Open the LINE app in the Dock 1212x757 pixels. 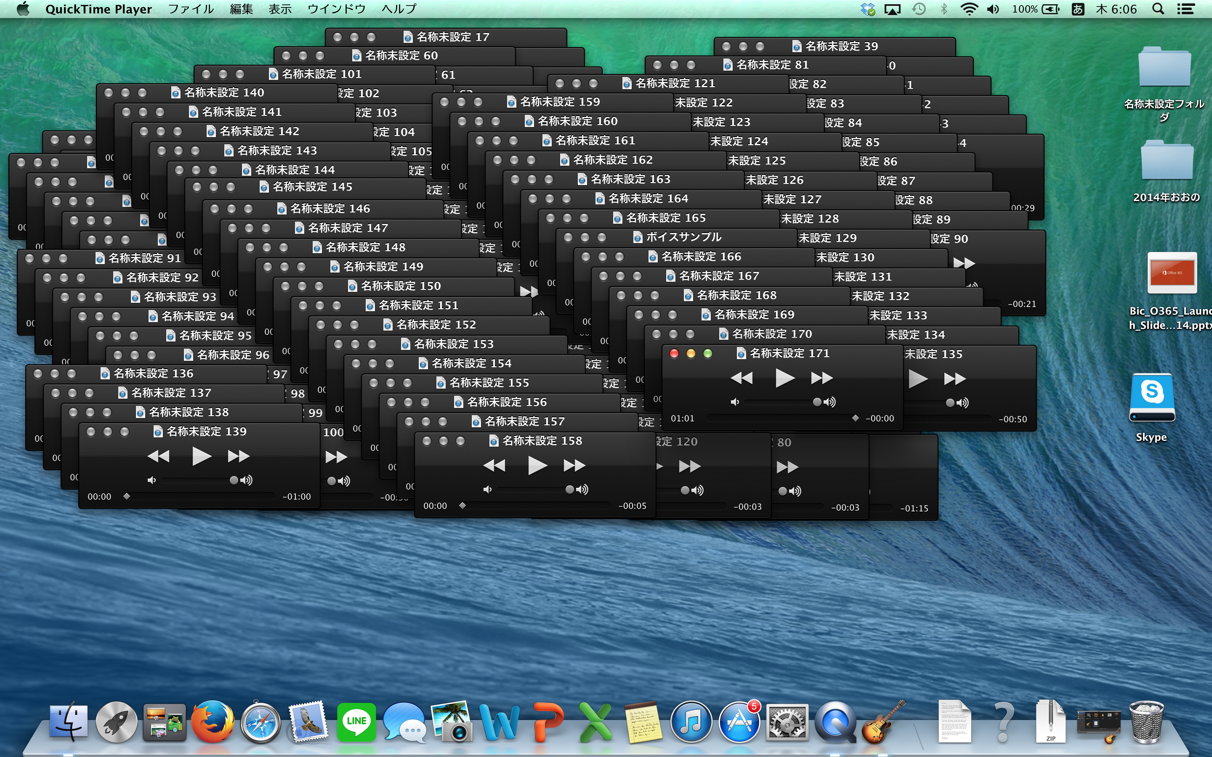point(356,722)
